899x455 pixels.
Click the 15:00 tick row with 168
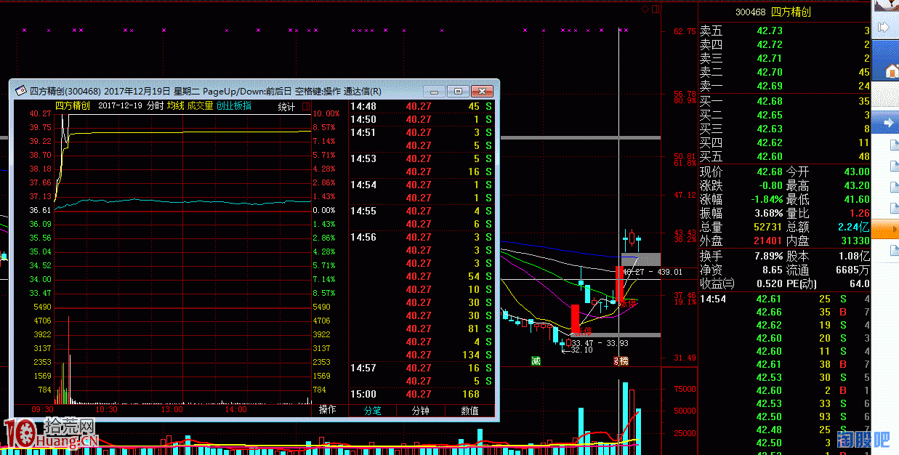[x=421, y=394]
